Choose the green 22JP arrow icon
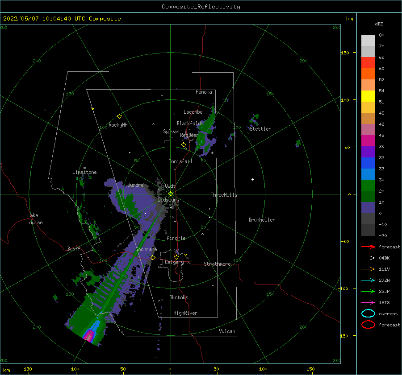Viewport: 402px width, 375px height. (x=368, y=291)
